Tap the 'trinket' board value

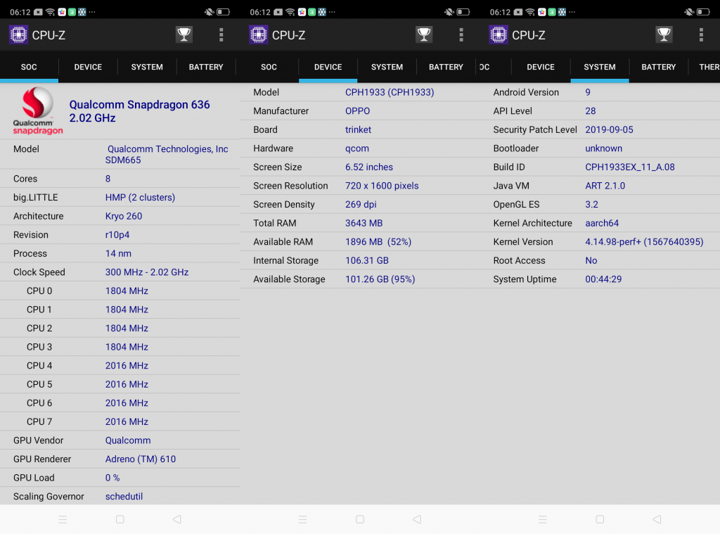(x=358, y=129)
